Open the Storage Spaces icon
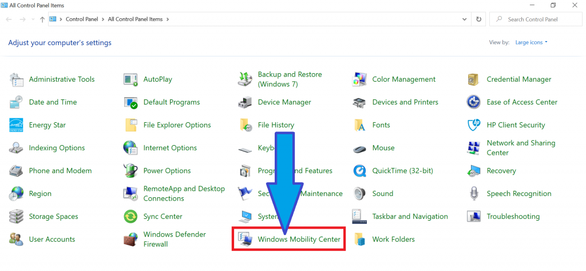Screen dimensions: 586x271 tap(16, 217)
